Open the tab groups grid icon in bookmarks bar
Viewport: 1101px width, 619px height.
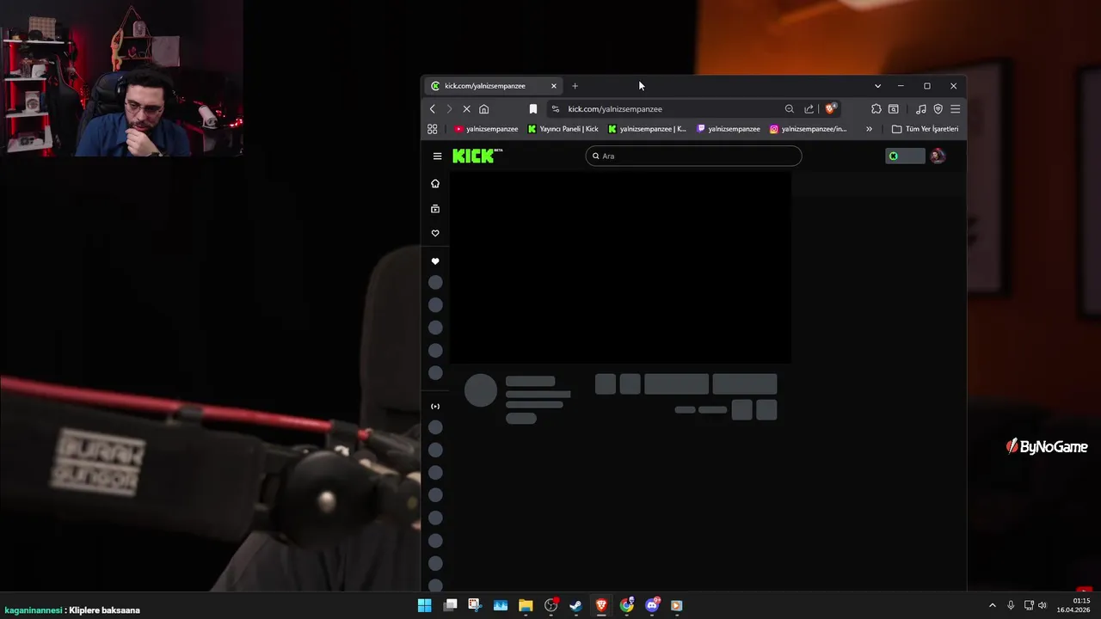[x=433, y=129]
